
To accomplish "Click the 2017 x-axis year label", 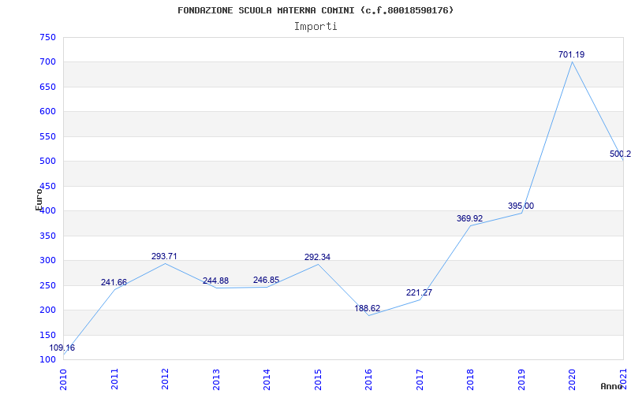I will point(420,379).
